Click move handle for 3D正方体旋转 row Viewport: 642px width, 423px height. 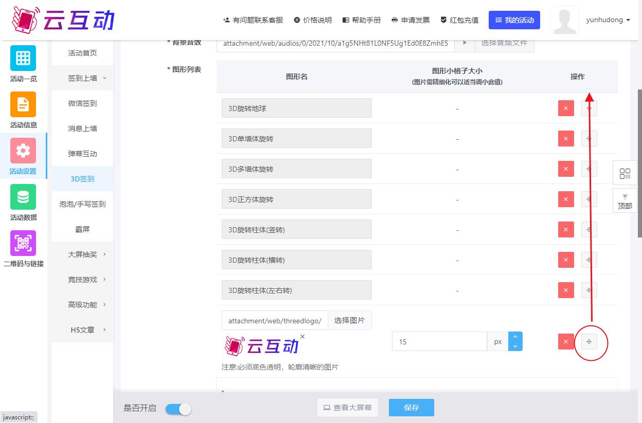589,199
